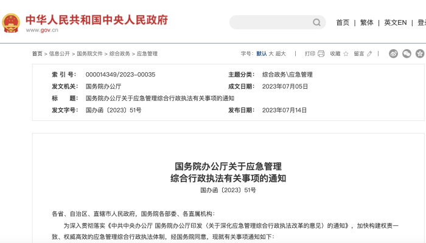Share to Qzone with star icon
426x243 pixels.
click(x=420, y=53)
